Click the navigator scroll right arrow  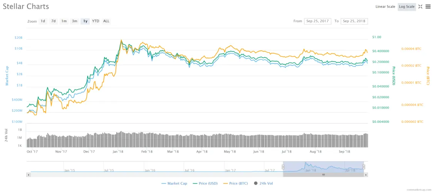click(366, 175)
